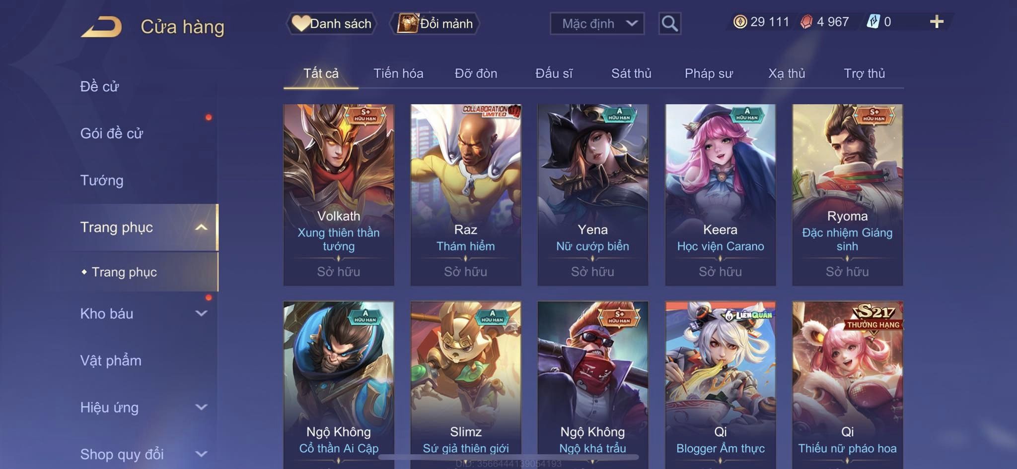Switch to the Sát thủ tab
This screenshot has width=1017, height=469.
point(631,73)
